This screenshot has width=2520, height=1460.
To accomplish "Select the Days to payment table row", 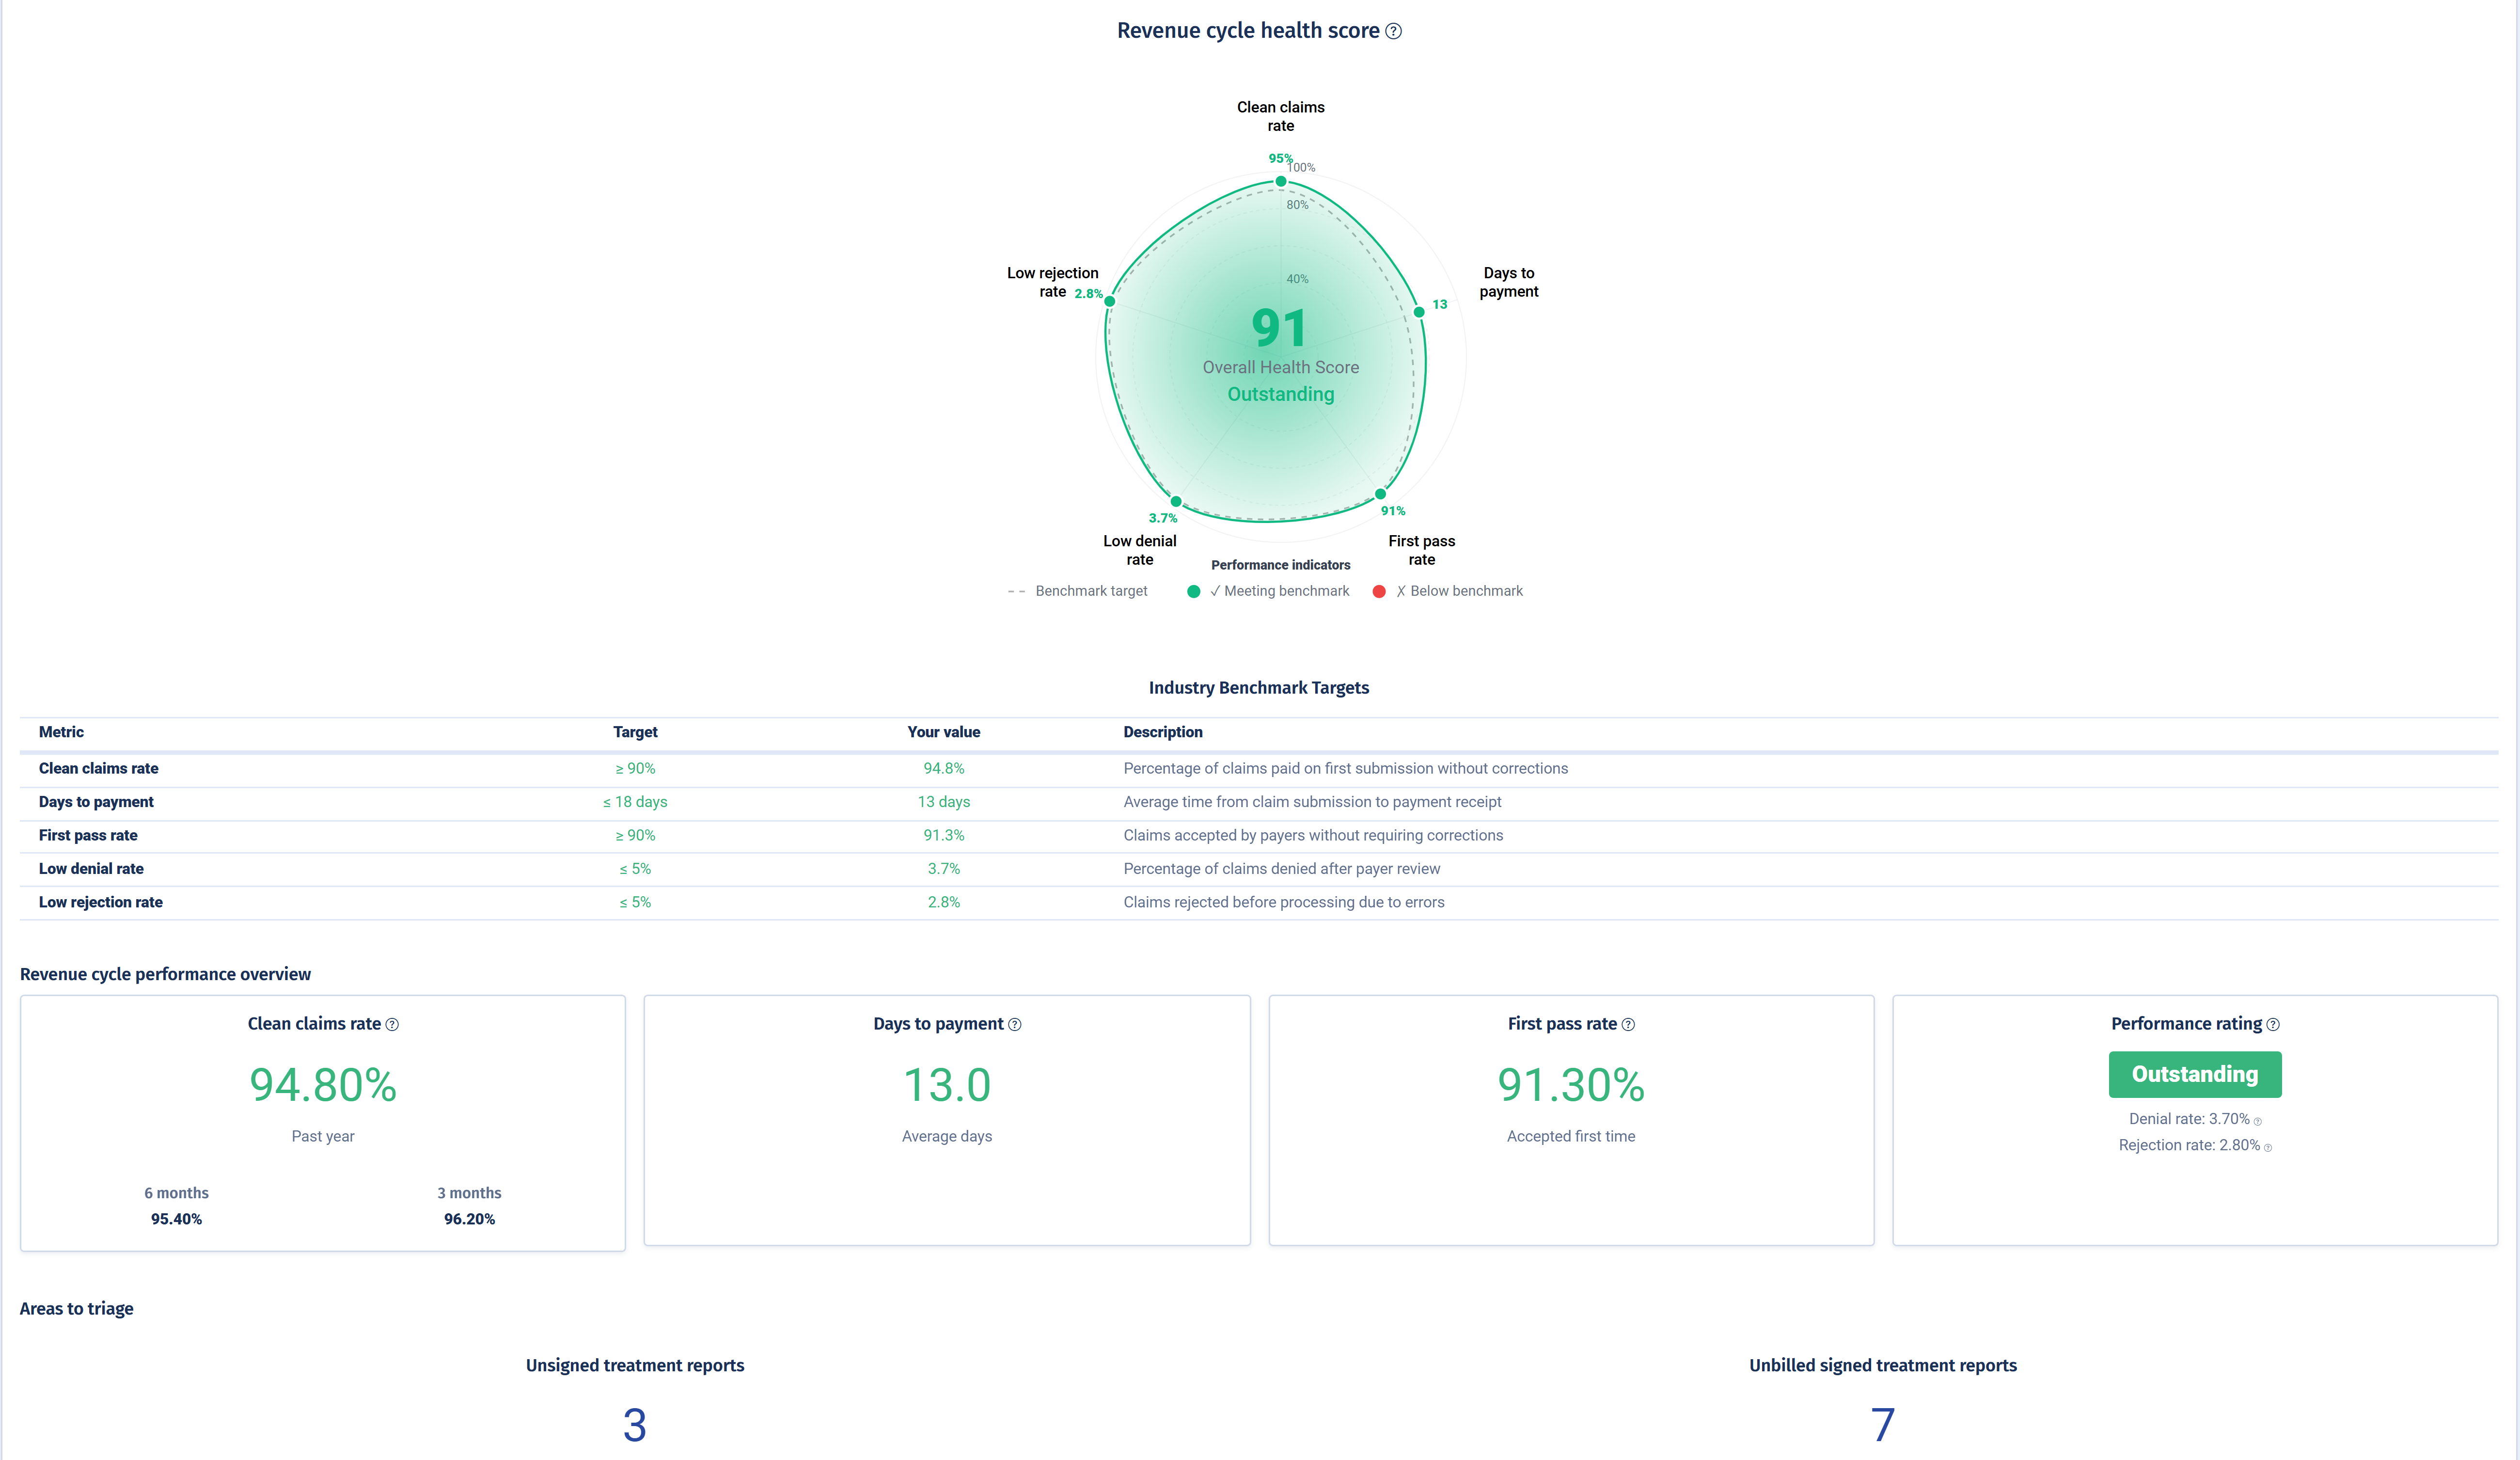I will pos(96,802).
